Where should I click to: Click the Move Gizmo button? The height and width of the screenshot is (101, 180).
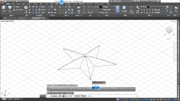(131, 9)
